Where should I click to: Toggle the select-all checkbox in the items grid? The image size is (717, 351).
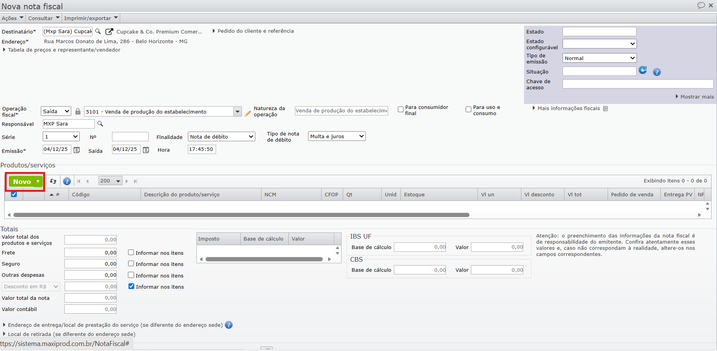coord(14,194)
